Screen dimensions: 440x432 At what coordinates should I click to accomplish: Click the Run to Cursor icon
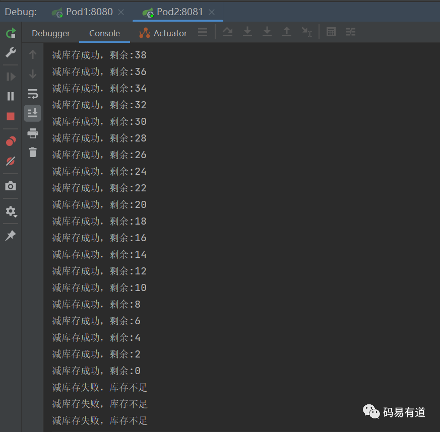coord(306,32)
